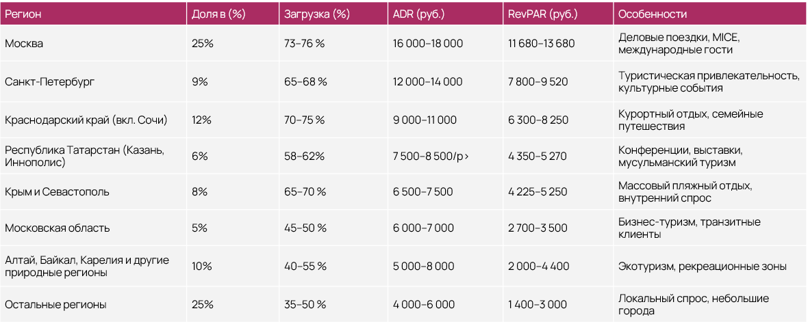Select the Экотуризм, рекреационные зоны cell
The width and height of the screenshot is (808, 326).
[x=702, y=266]
